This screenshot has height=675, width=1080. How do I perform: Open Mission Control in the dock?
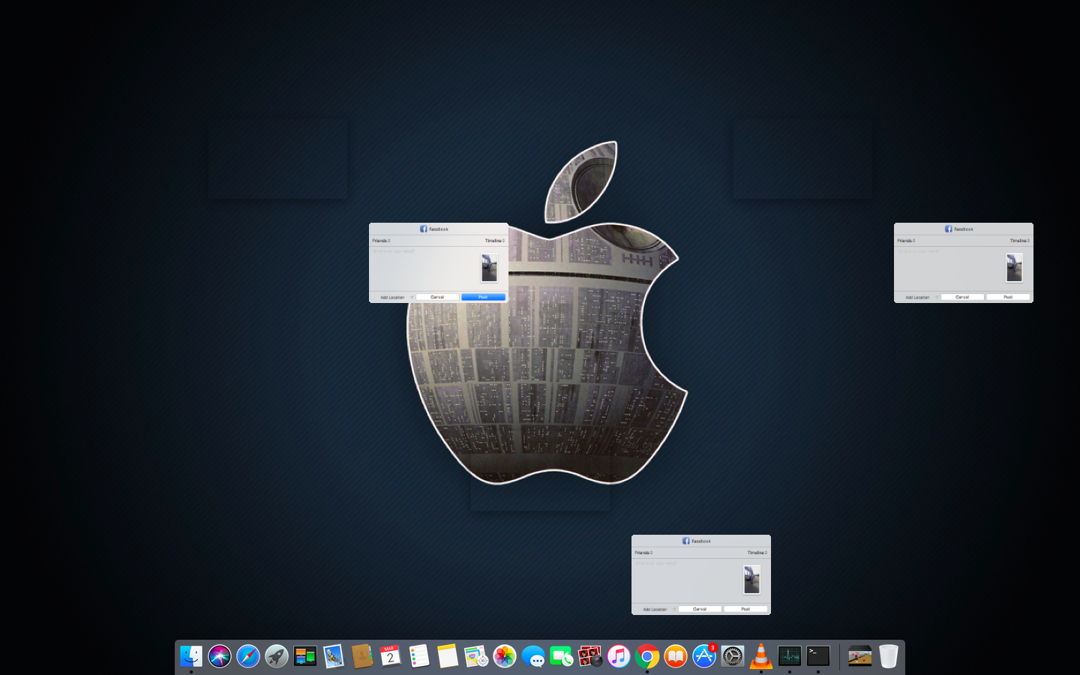pyautogui.click(x=305, y=656)
